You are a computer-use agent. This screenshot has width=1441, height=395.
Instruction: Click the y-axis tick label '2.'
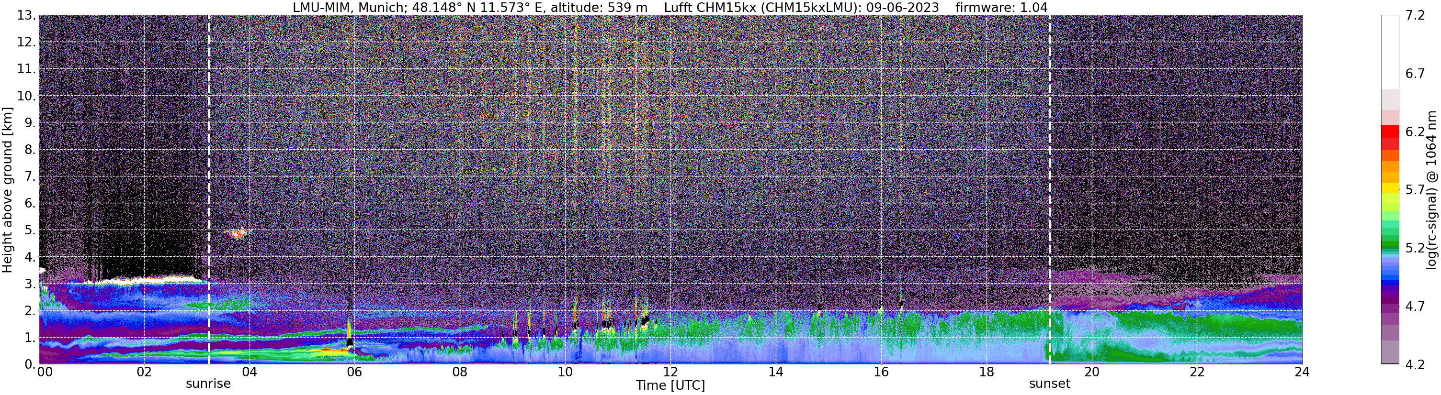click(x=30, y=311)
